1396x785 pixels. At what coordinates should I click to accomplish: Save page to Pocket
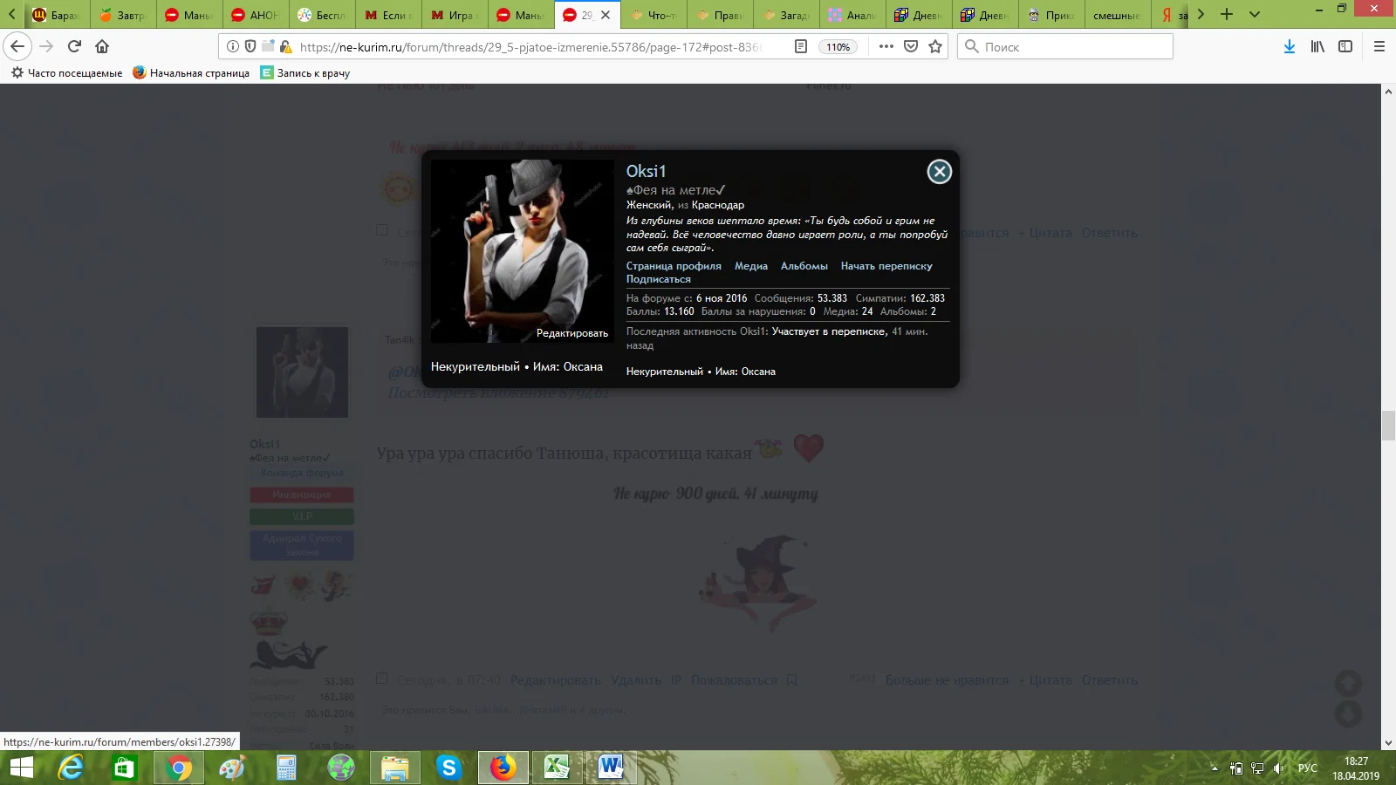pyautogui.click(x=911, y=46)
